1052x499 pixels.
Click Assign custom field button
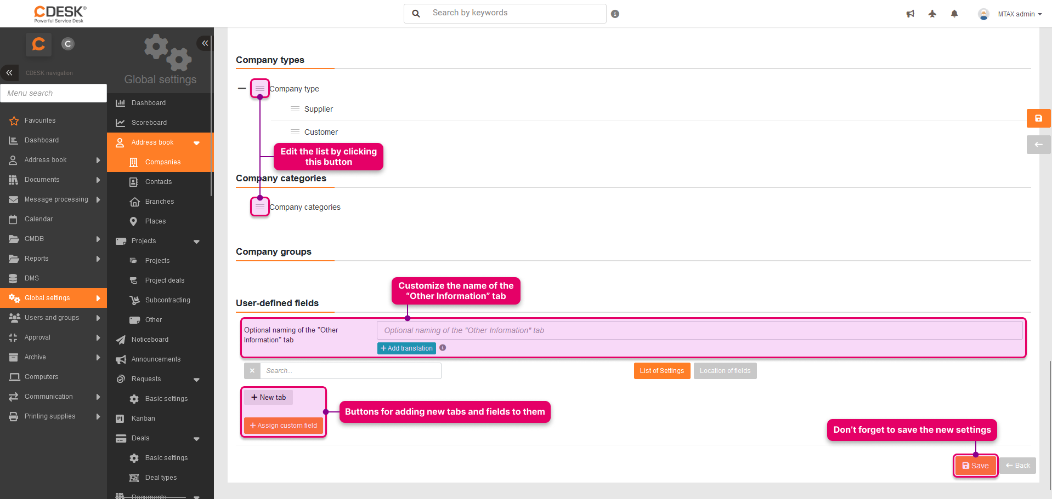pos(284,426)
